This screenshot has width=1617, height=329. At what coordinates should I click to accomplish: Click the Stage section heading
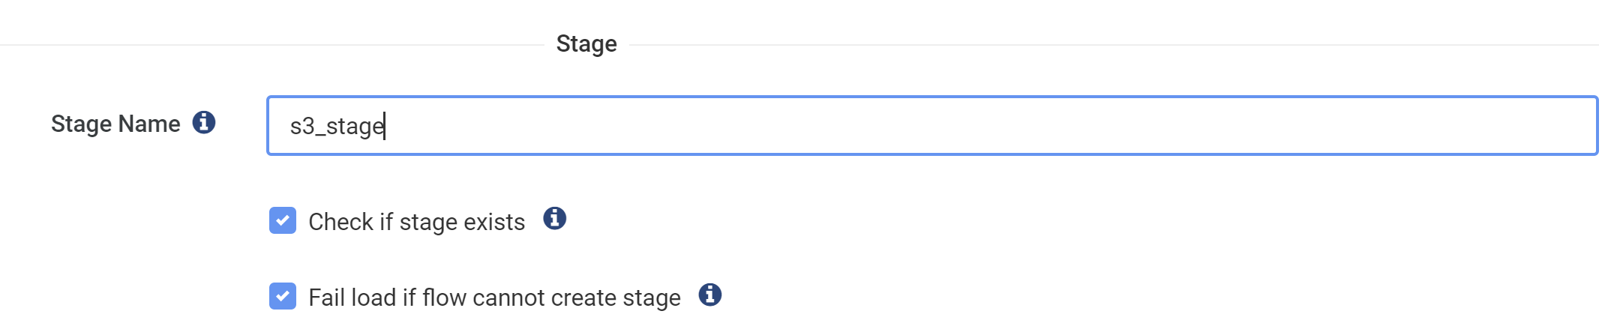(586, 43)
